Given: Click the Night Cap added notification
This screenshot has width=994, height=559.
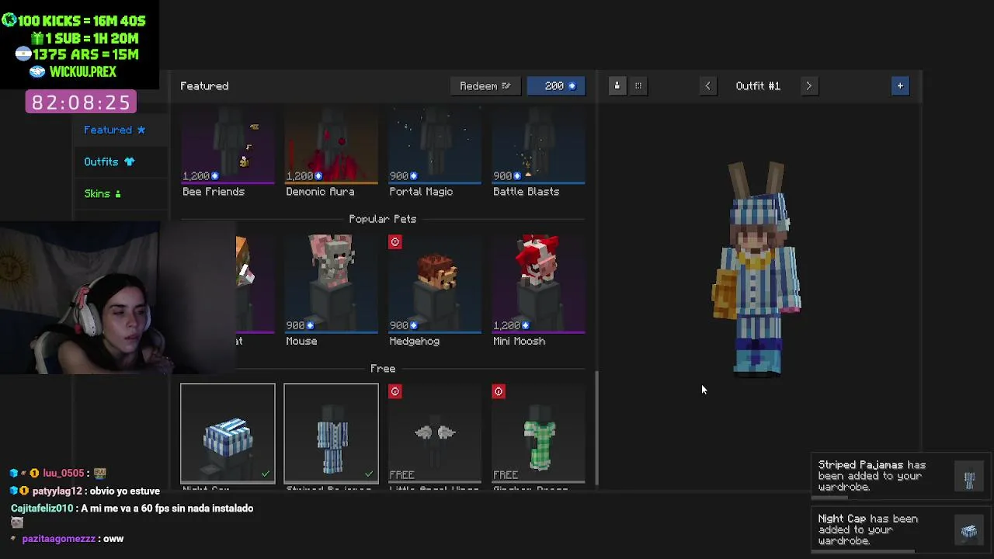Looking at the screenshot, I should point(900,529).
